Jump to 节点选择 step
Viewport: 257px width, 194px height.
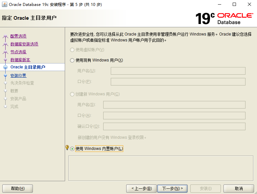tap(18, 52)
